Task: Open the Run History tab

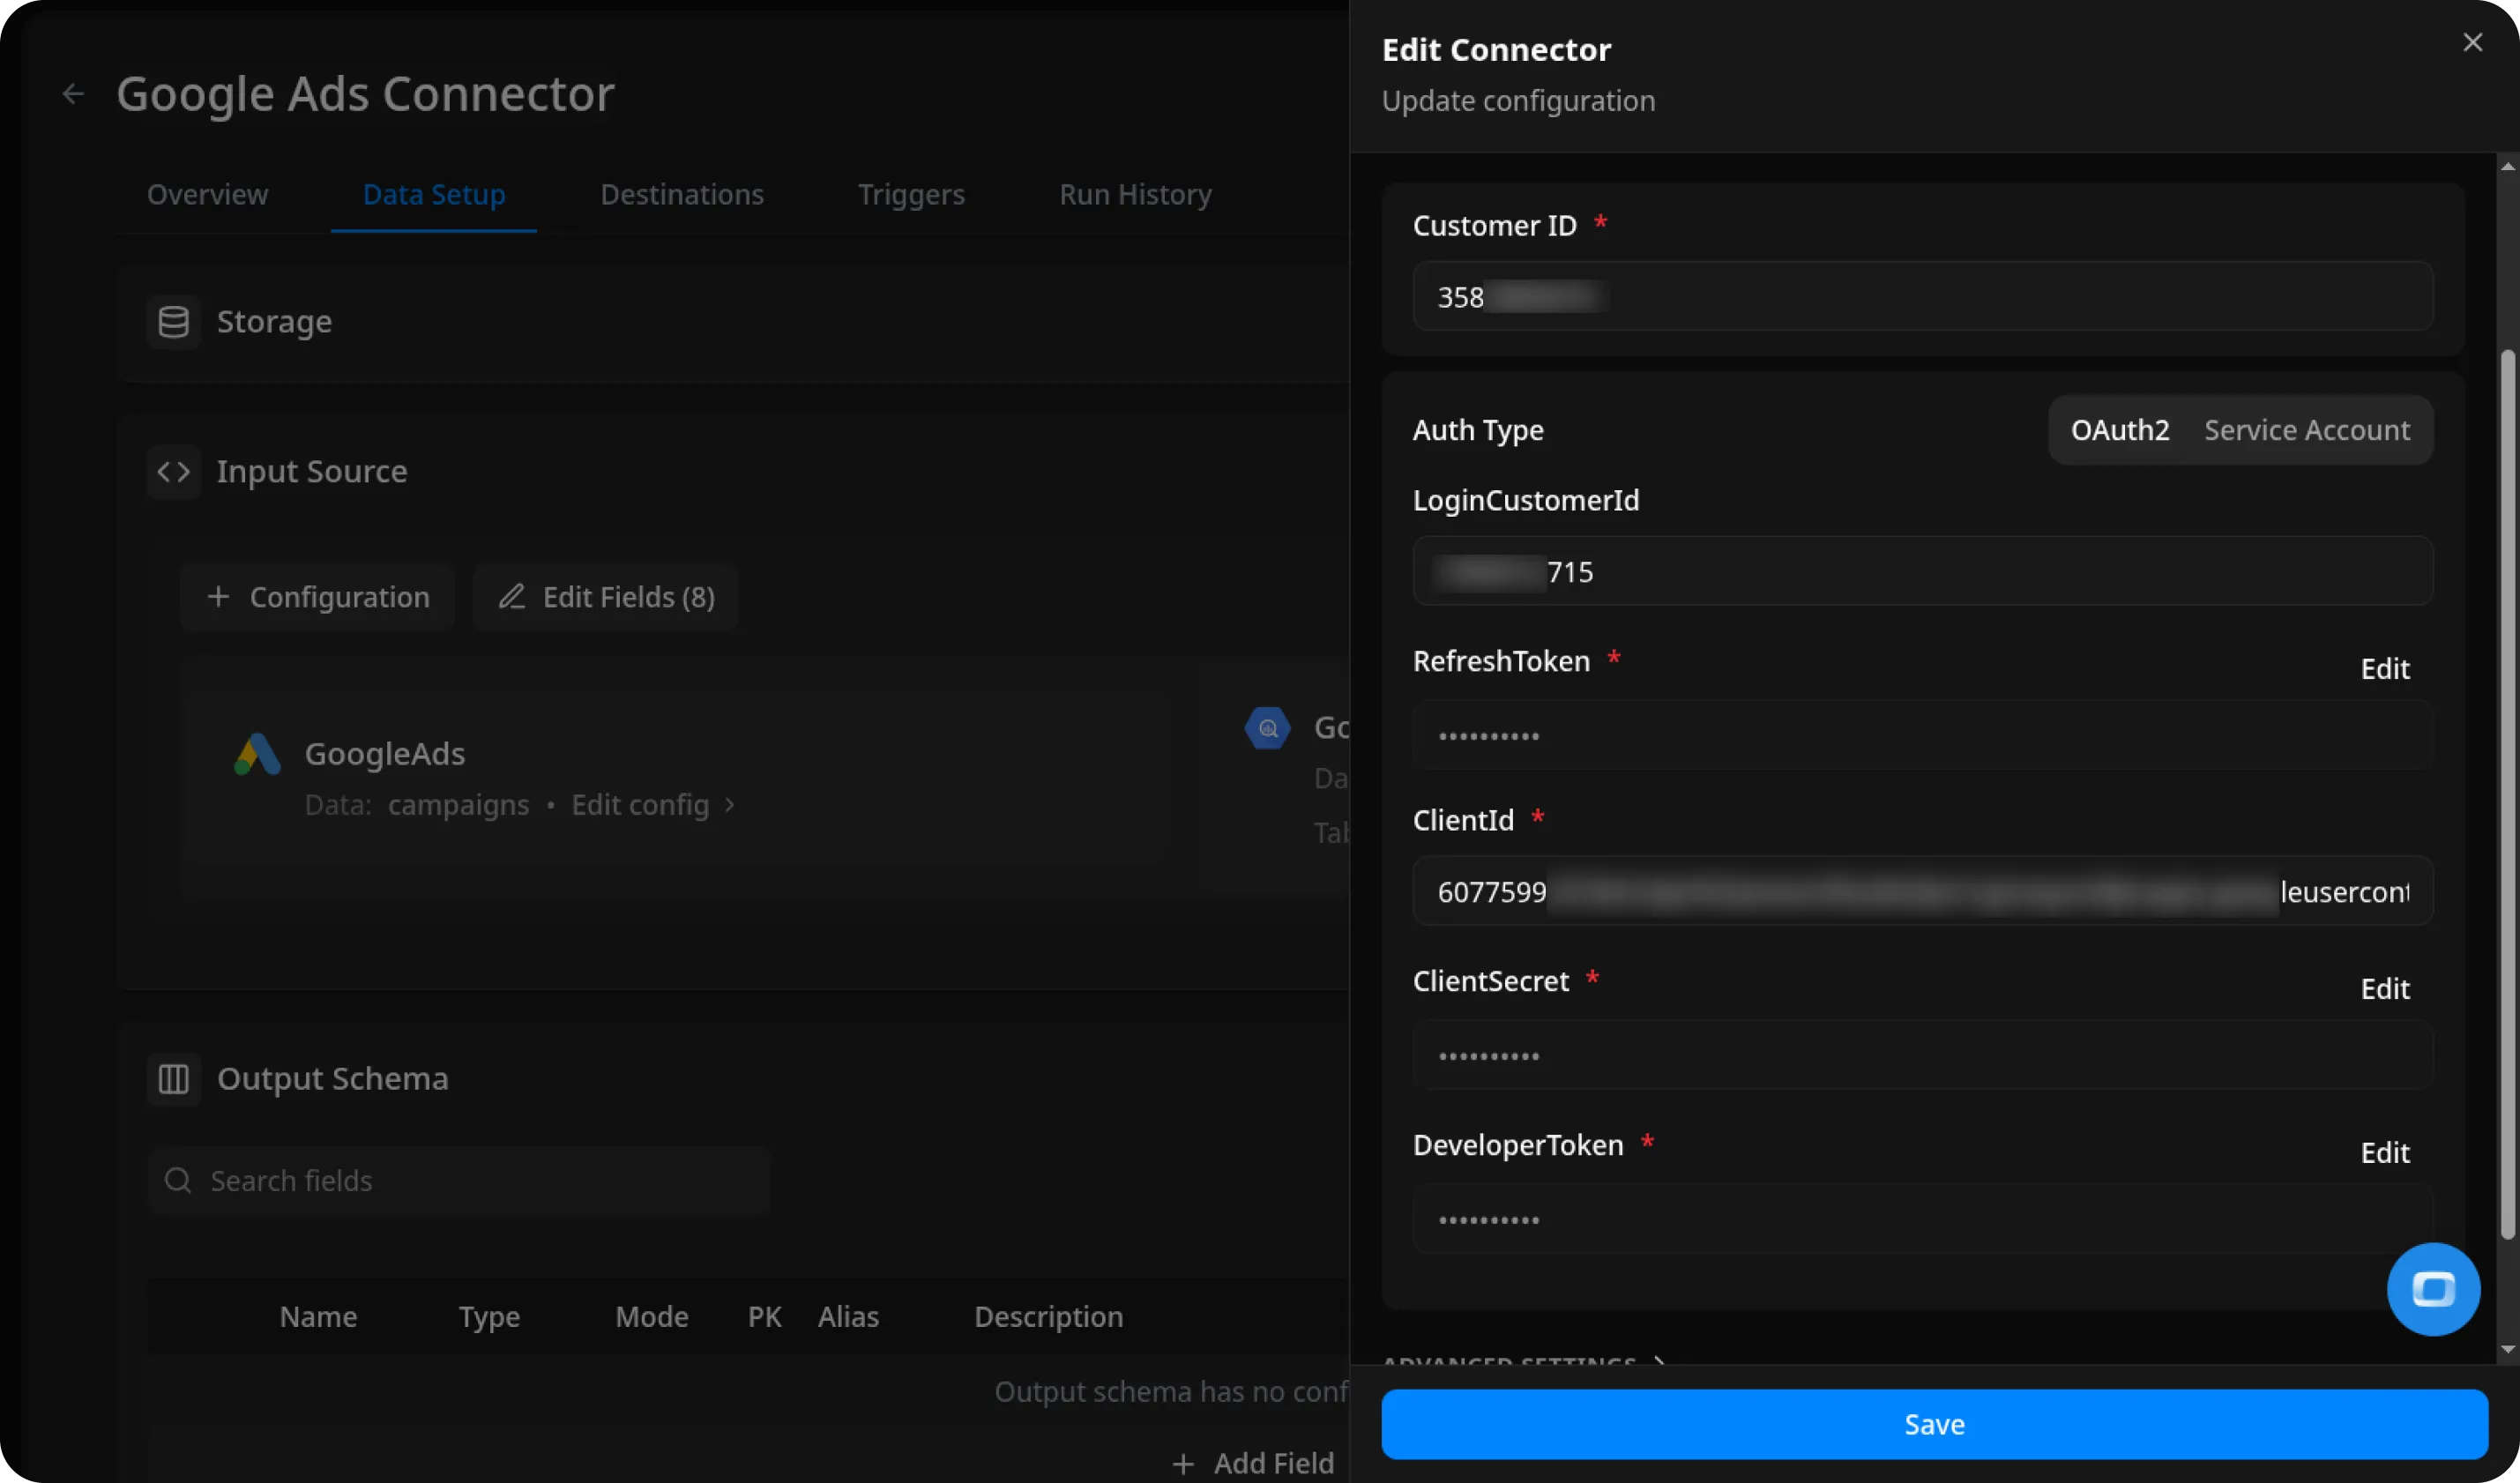Action: [1135, 194]
